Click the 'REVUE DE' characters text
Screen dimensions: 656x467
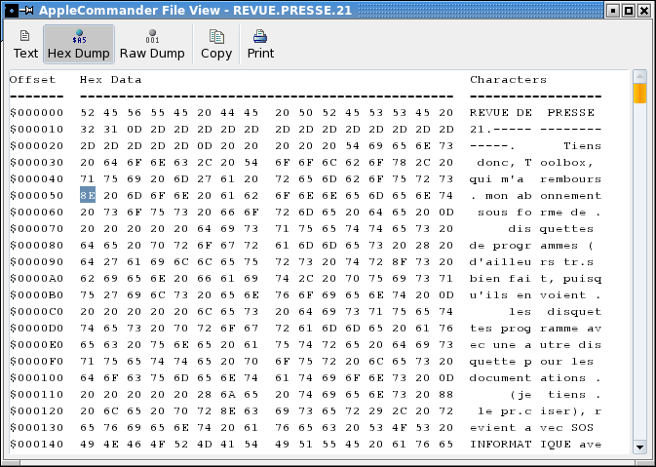coord(501,113)
